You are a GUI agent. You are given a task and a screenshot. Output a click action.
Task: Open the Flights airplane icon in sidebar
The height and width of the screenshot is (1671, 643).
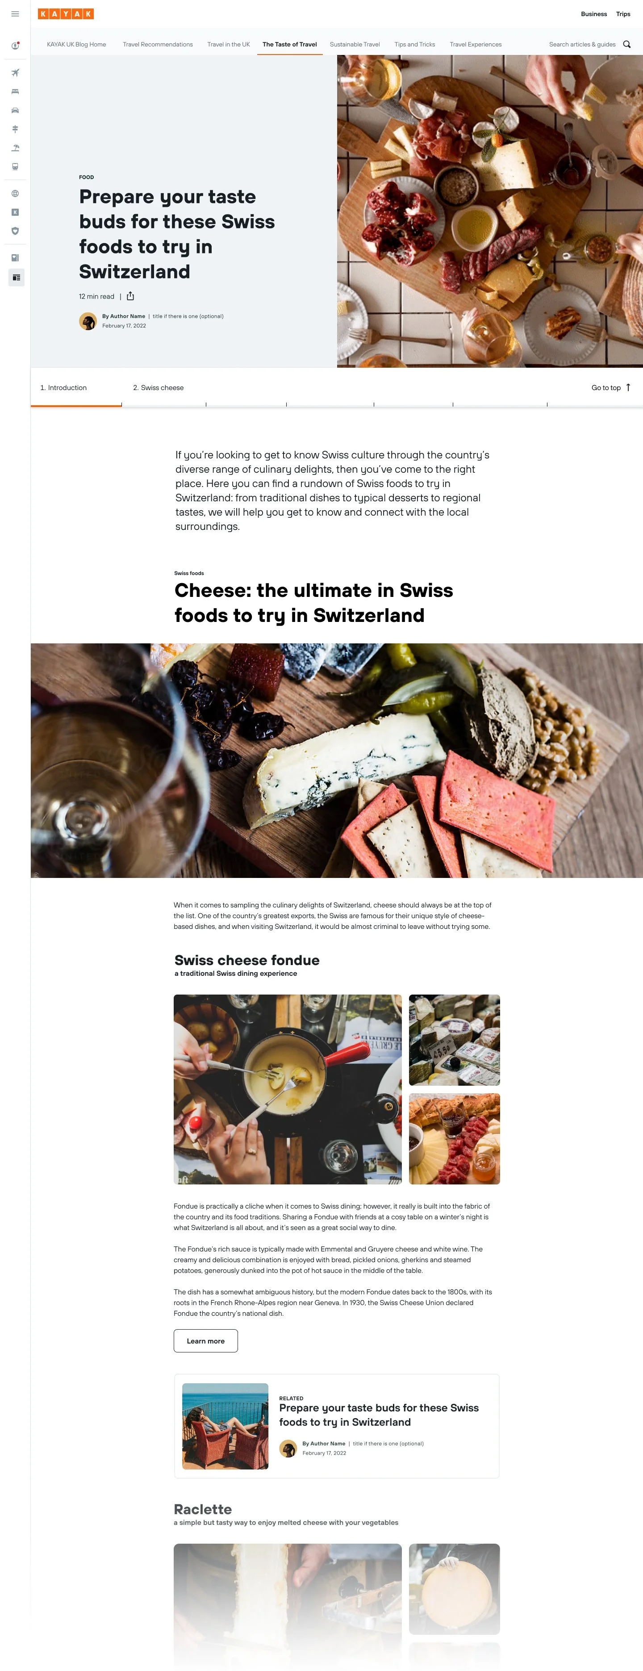[15, 73]
